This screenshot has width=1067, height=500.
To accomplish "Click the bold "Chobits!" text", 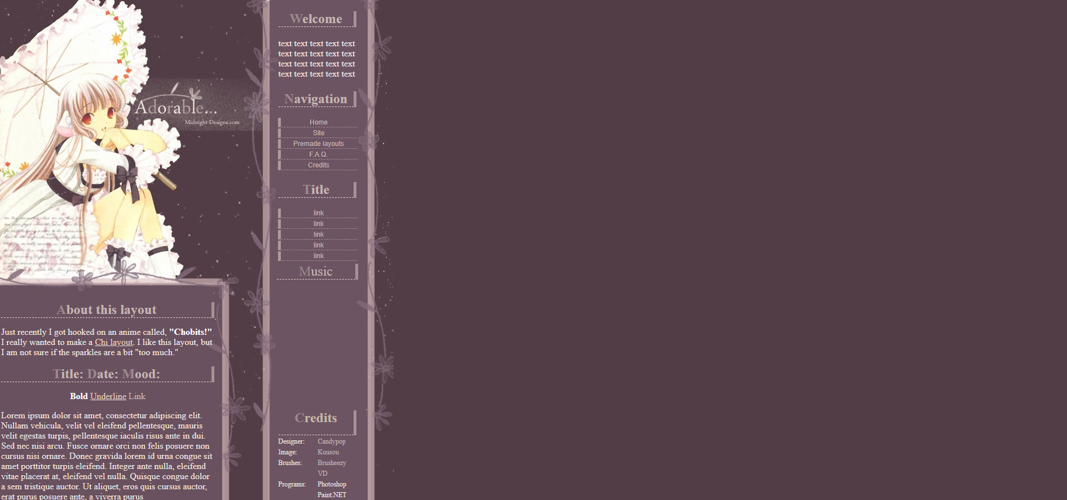I will [191, 332].
